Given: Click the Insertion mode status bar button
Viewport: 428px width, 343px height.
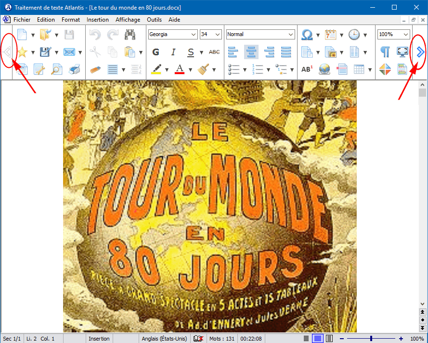Looking at the screenshot, I should pyautogui.click(x=99, y=339).
